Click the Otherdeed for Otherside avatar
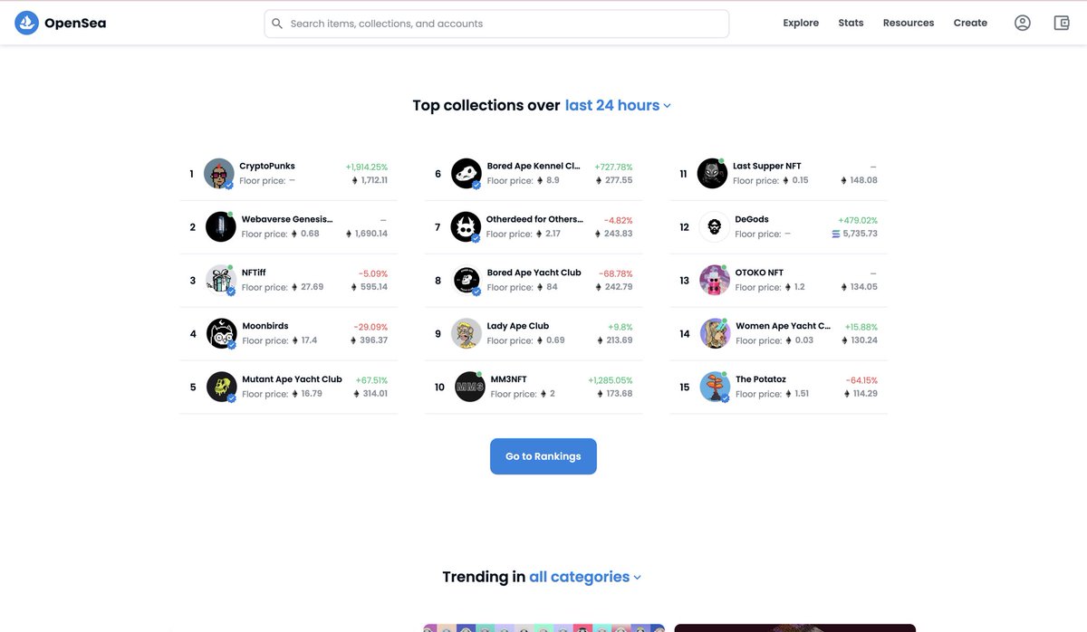Image resolution: width=1087 pixels, height=632 pixels. (466, 227)
